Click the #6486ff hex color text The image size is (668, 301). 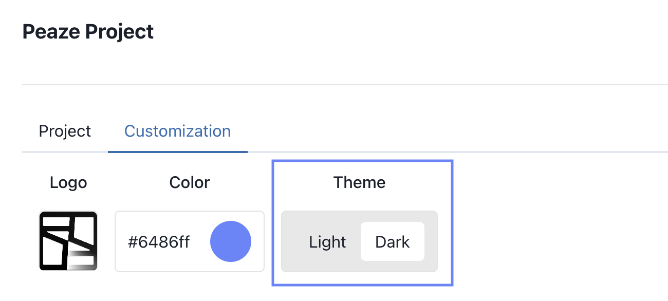[x=159, y=242]
